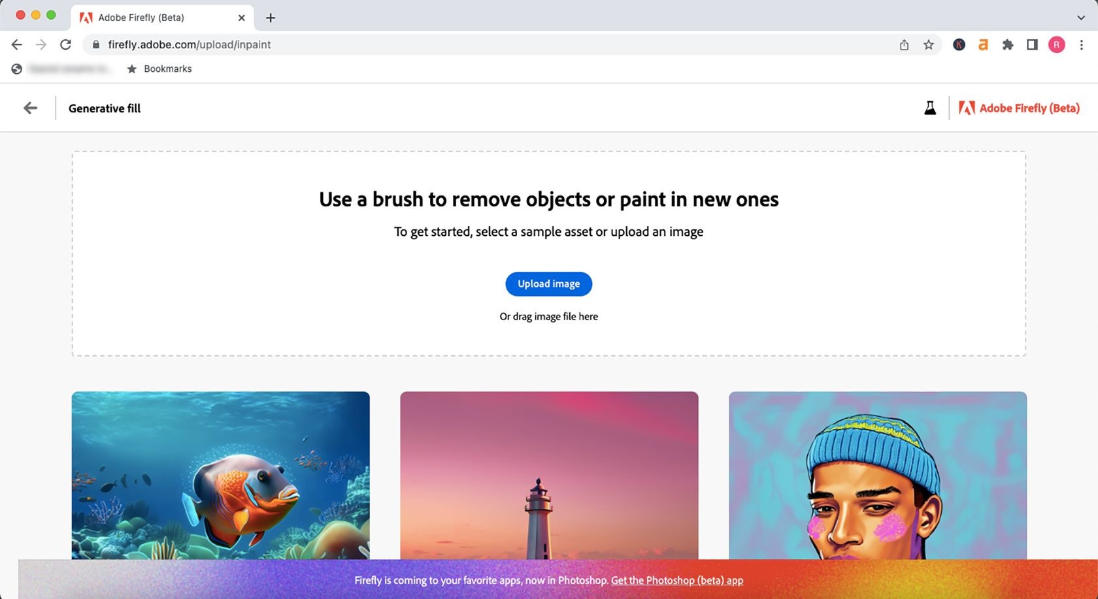Click the 'Use a brush to remove objects' heading
This screenshot has width=1098, height=599.
point(548,199)
